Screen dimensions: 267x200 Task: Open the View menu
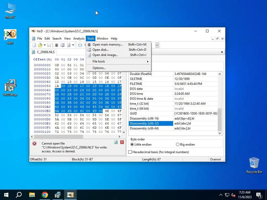pyautogui.click(x=67, y=39)
